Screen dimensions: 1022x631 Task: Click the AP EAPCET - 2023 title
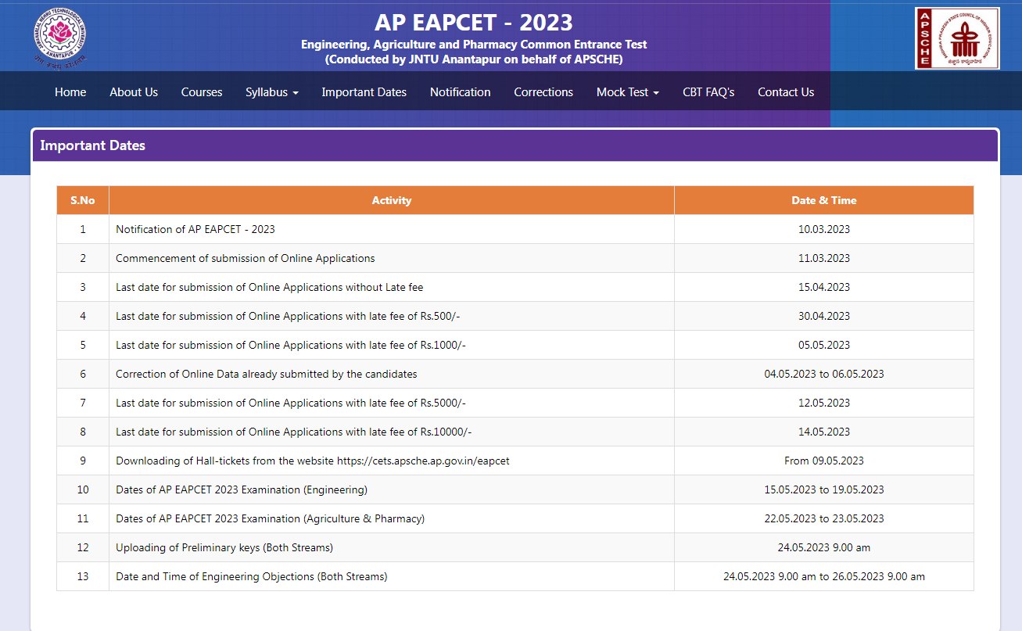coord(474,22)
